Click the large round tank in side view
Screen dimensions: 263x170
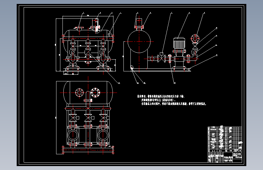coord(139,42)
